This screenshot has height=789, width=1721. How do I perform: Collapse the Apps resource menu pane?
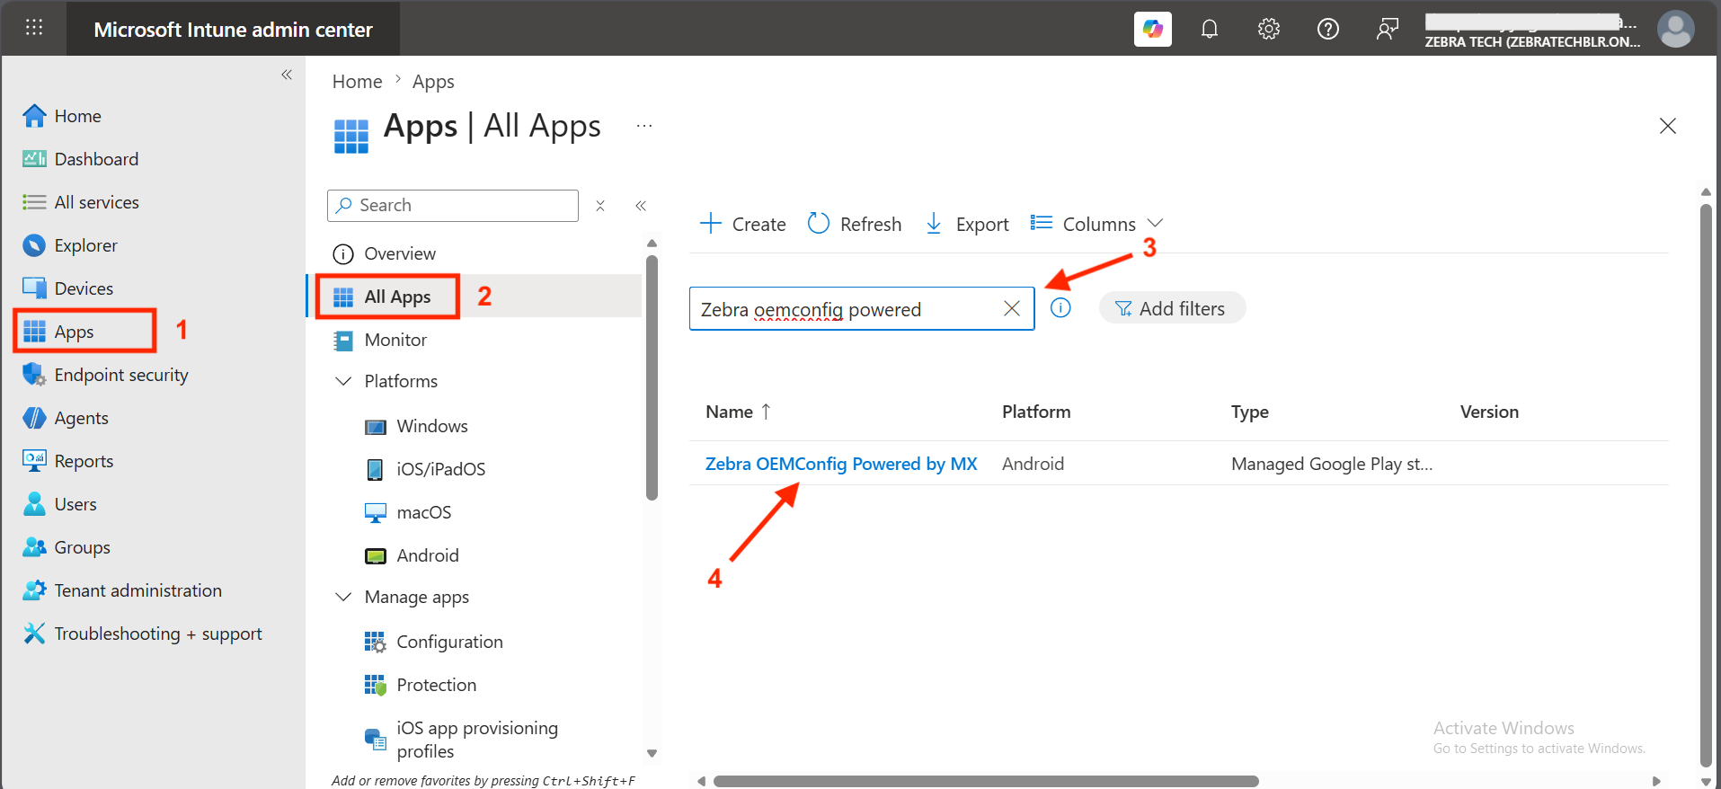(x=641, y=206)
